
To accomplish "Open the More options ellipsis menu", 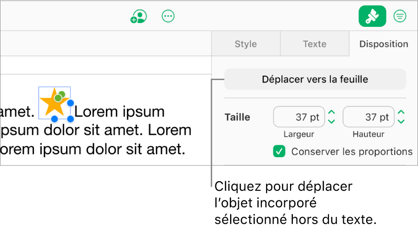I will [168, 16].
